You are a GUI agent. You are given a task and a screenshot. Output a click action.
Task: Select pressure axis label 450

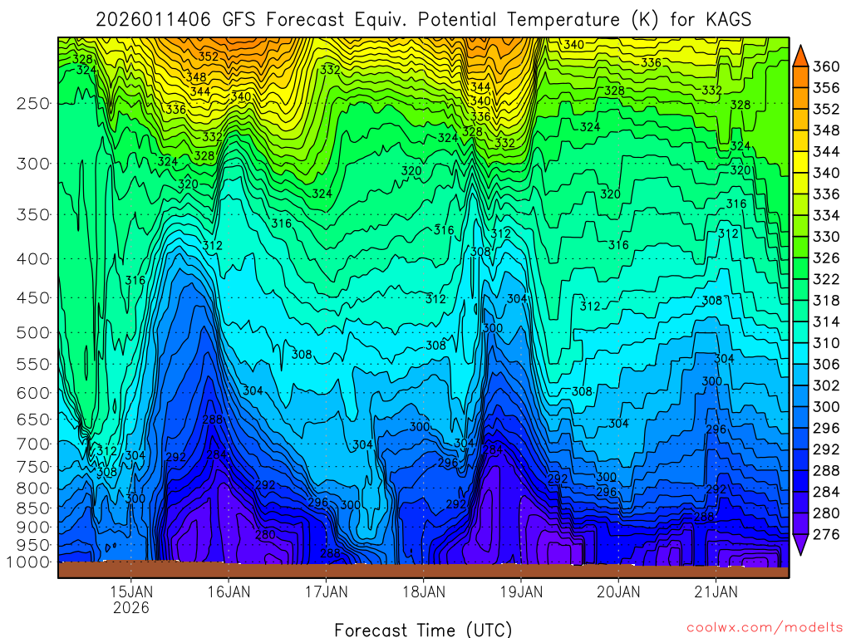point(32,298)
